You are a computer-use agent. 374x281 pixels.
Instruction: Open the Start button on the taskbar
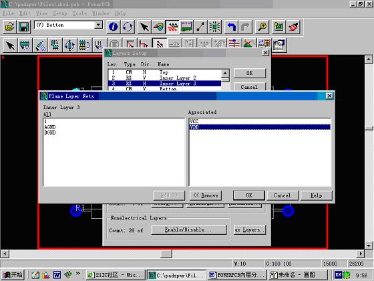(x=13, y=275)
